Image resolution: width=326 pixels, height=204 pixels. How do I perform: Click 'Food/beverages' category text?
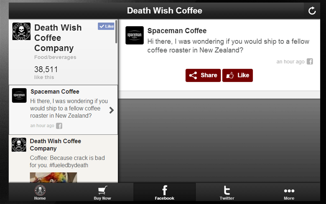[x=55, y=57]
